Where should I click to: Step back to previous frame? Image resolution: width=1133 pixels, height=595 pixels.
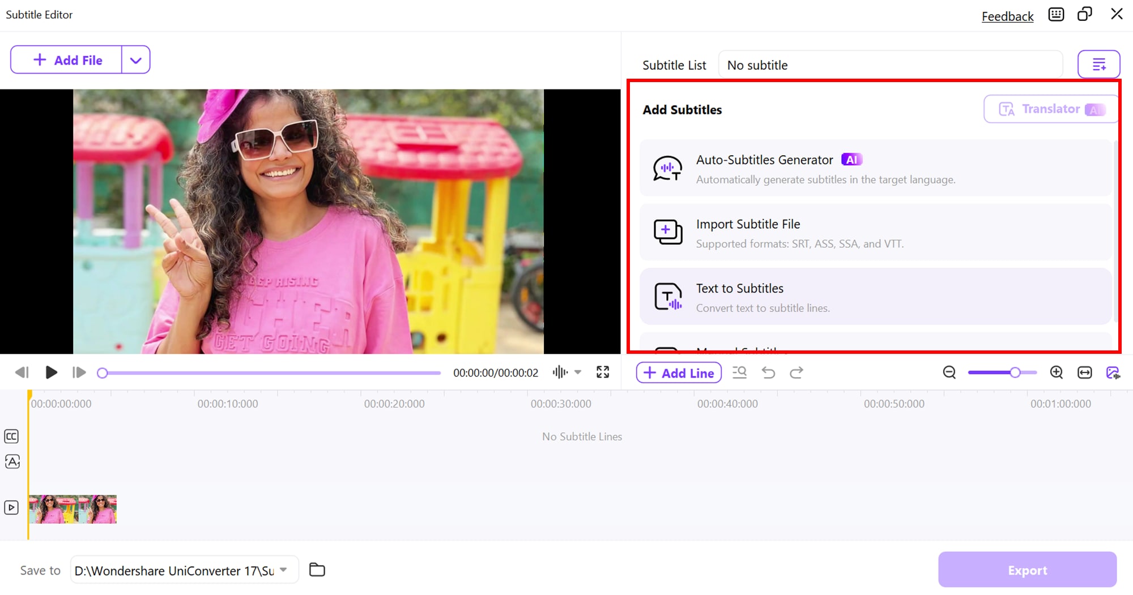[22, 373]
